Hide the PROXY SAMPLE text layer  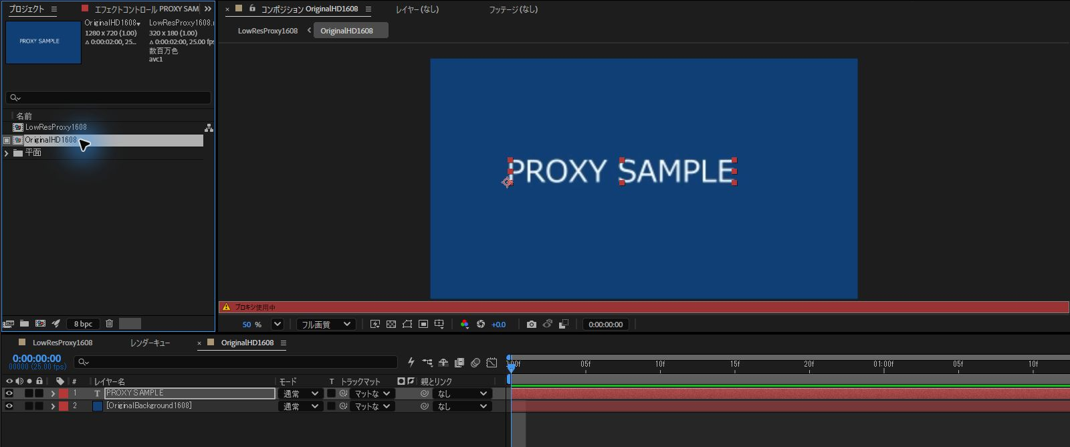pos(9,393)
